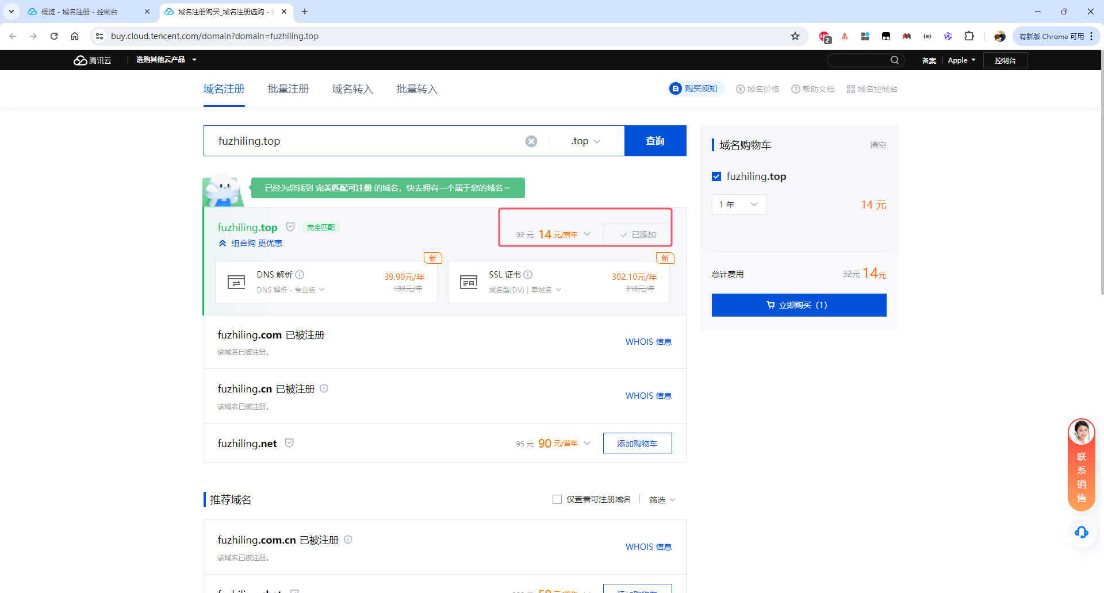Screen dimensions: 1104x593
Task: Uncheck fuzhiling.top in the shopping cart
Action: (716, 176)
